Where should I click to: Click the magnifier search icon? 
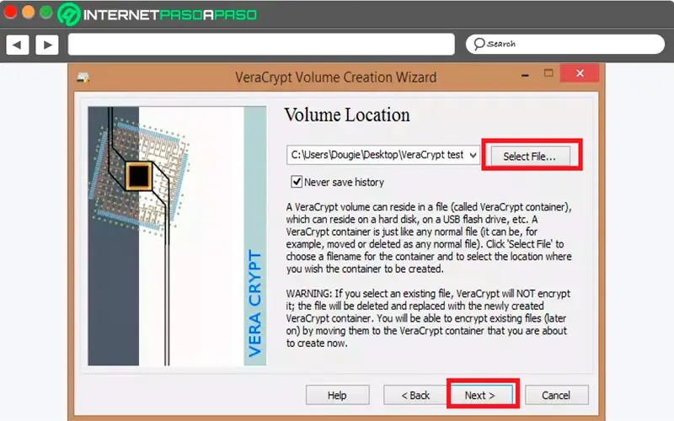(479, 44)
